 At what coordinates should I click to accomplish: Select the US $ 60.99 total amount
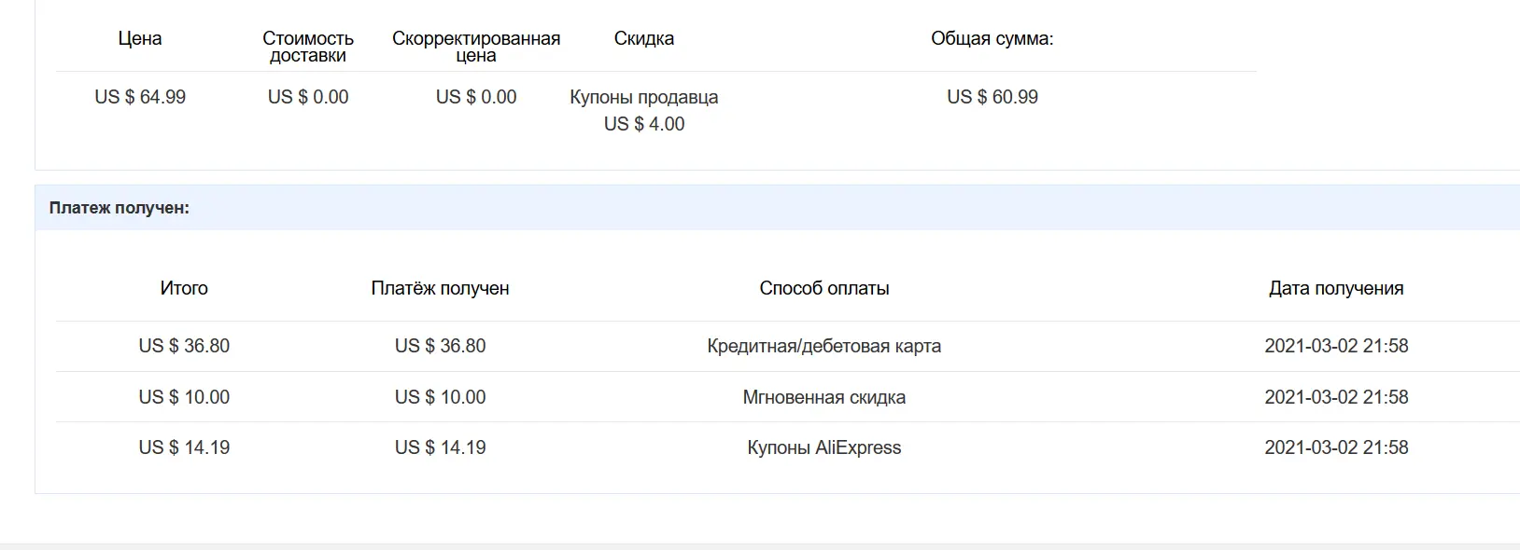[992, 97]
